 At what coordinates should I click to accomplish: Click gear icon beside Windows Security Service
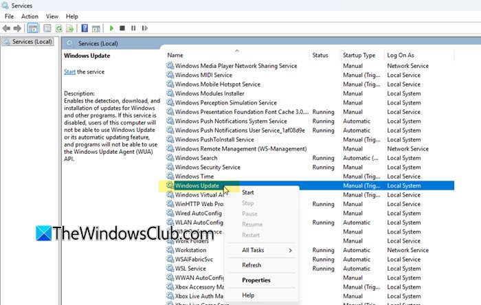click(170, 167)
